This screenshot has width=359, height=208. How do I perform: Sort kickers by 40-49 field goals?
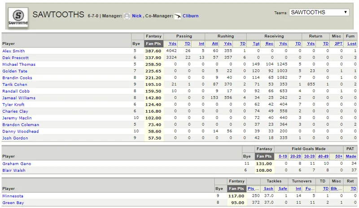(x=323, y=157)
